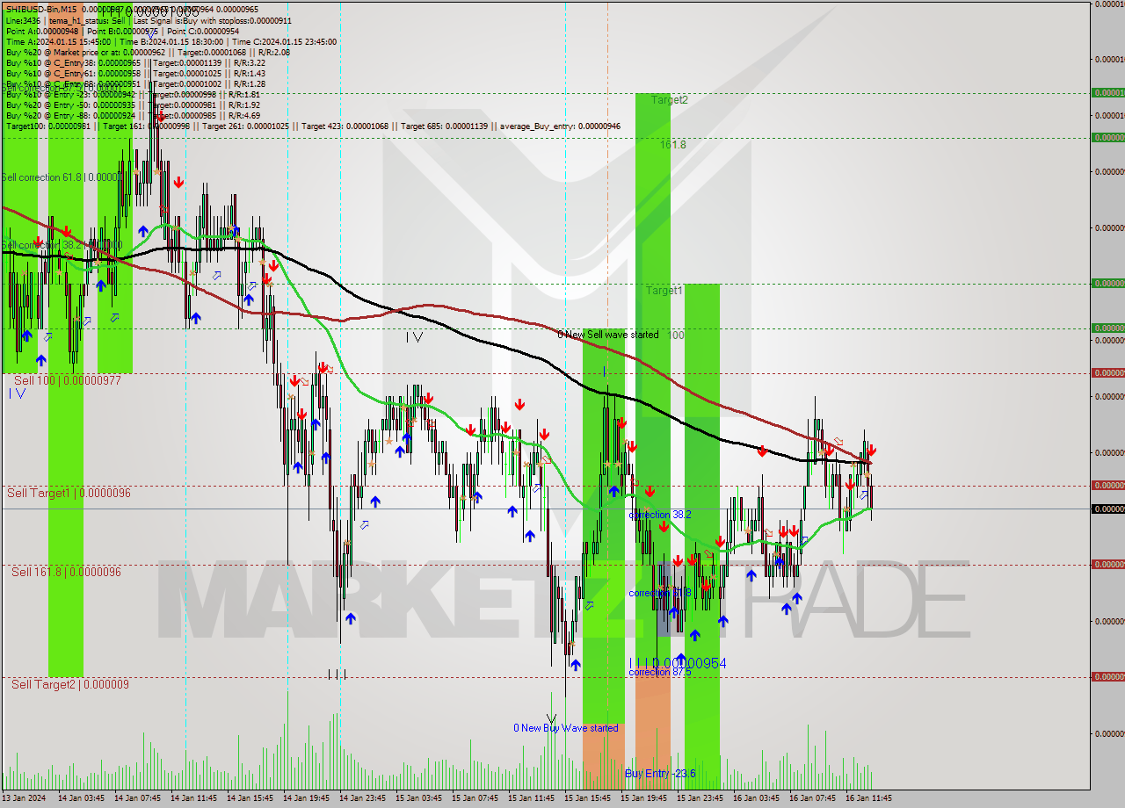The image size is (1125, 808).
Task: Click the '0 New Sell wave started' annotation
Action: (608, 335)
